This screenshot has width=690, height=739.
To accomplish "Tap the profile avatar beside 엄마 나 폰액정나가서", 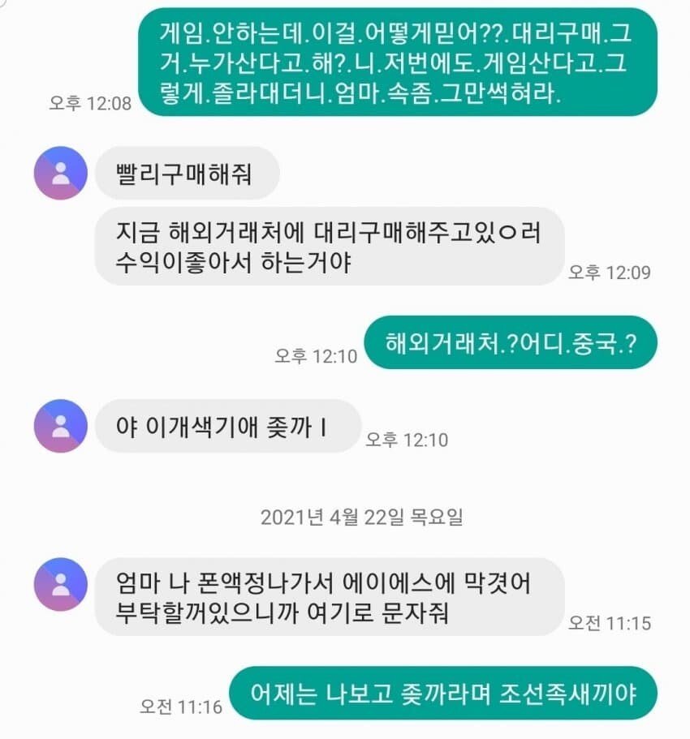I will pyautogui.click(x=61, y=584).
